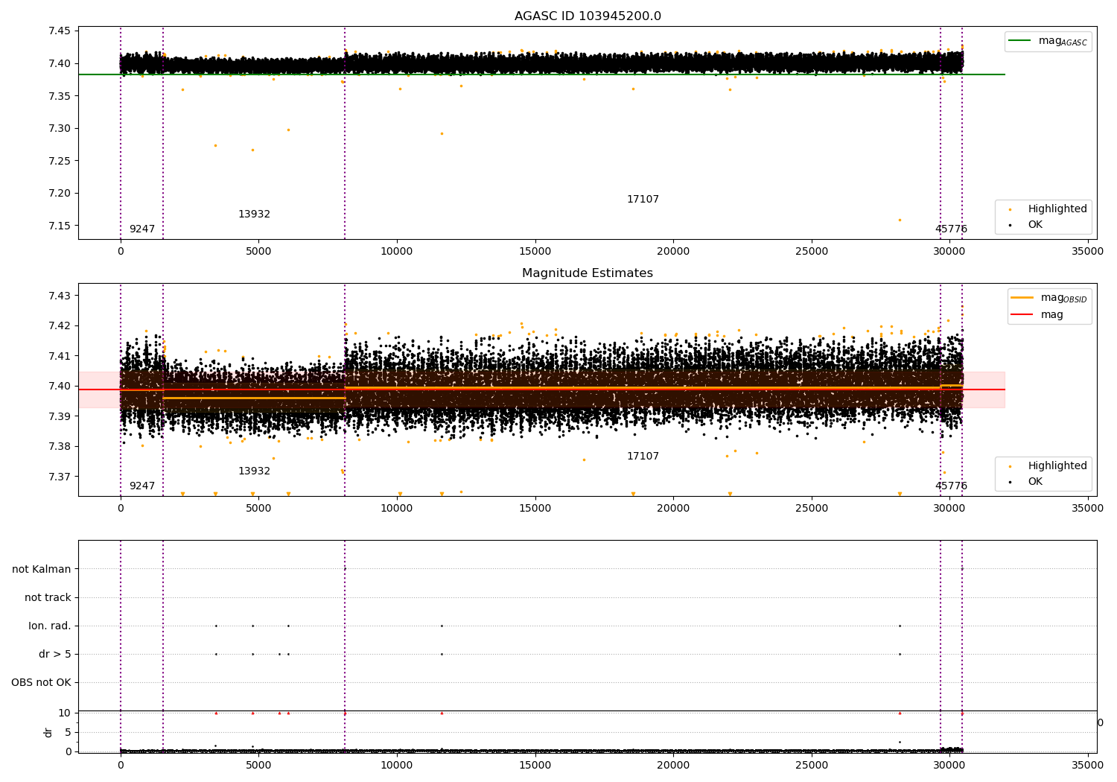
Task: Click the 7.45 y-axis tick of top plot
Action: [60, 31]
